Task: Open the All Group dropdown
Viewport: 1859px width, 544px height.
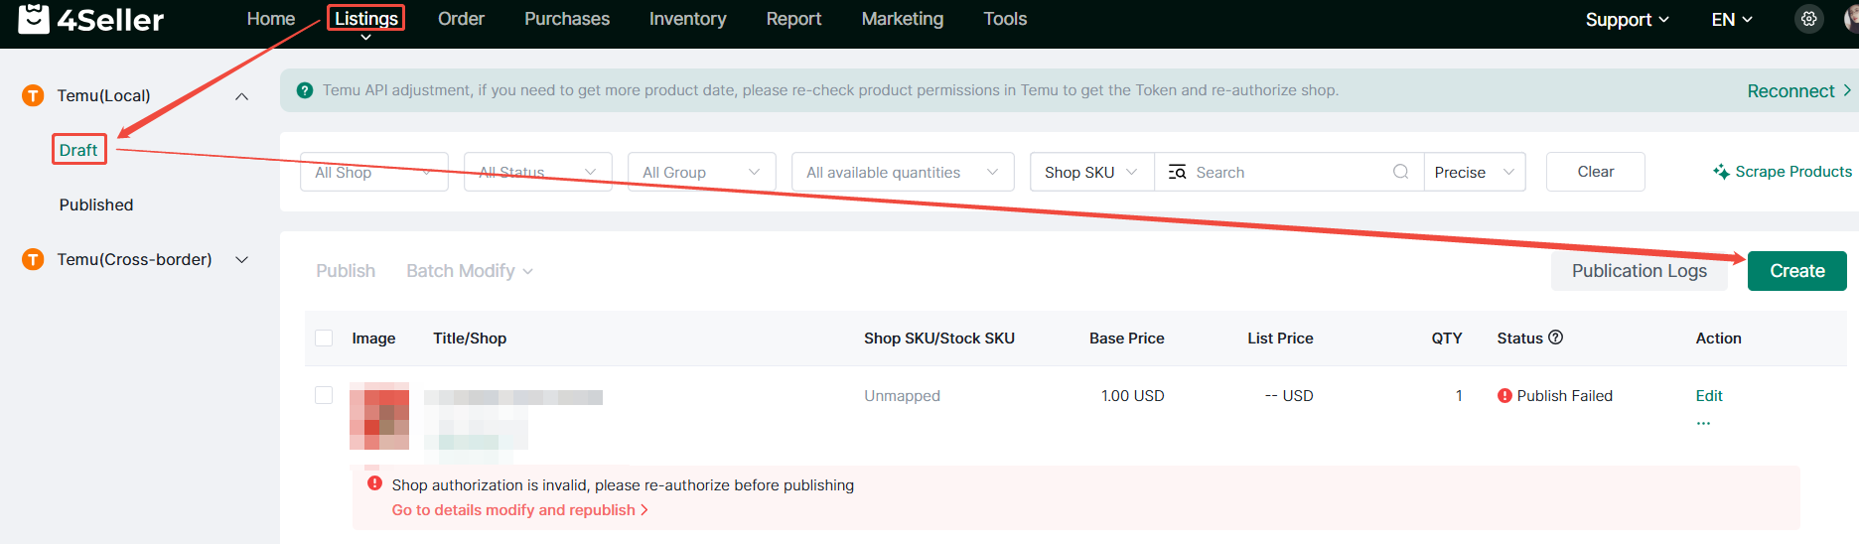Action: (x=702, y=172)
